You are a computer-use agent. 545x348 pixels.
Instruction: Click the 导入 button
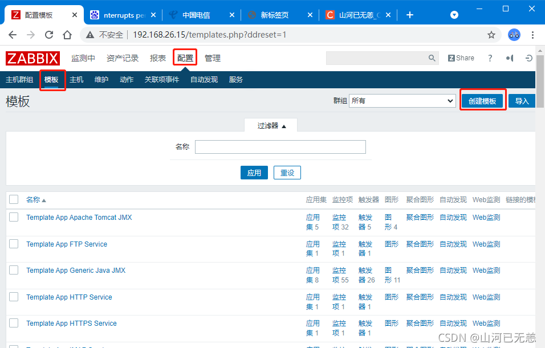pos(522,101)
